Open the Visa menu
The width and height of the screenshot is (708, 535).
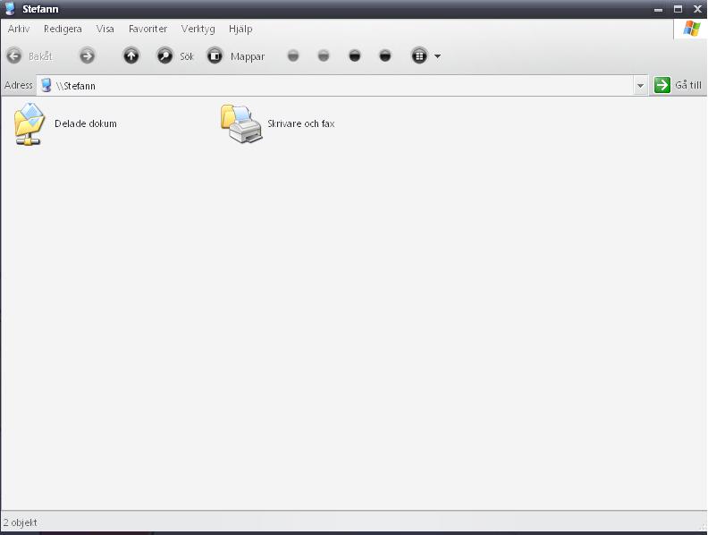105,29
